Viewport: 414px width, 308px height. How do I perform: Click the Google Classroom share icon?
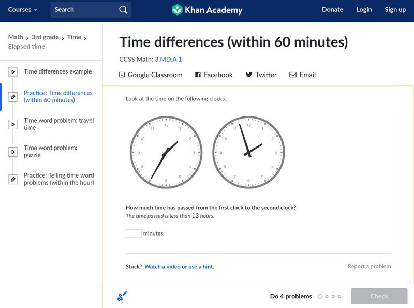pyautogui.click(x=122, y=75)
